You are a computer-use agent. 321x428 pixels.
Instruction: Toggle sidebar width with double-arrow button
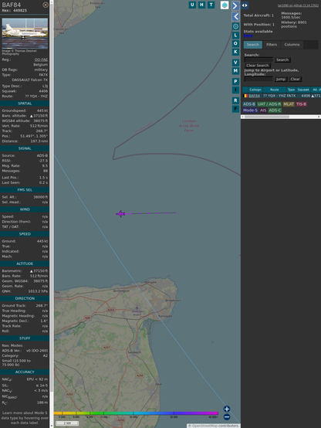tap(245, 5)
